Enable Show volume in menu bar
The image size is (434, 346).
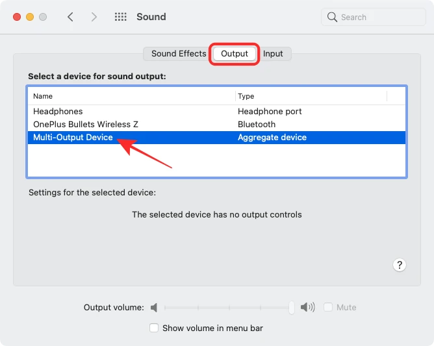(154, 328)
